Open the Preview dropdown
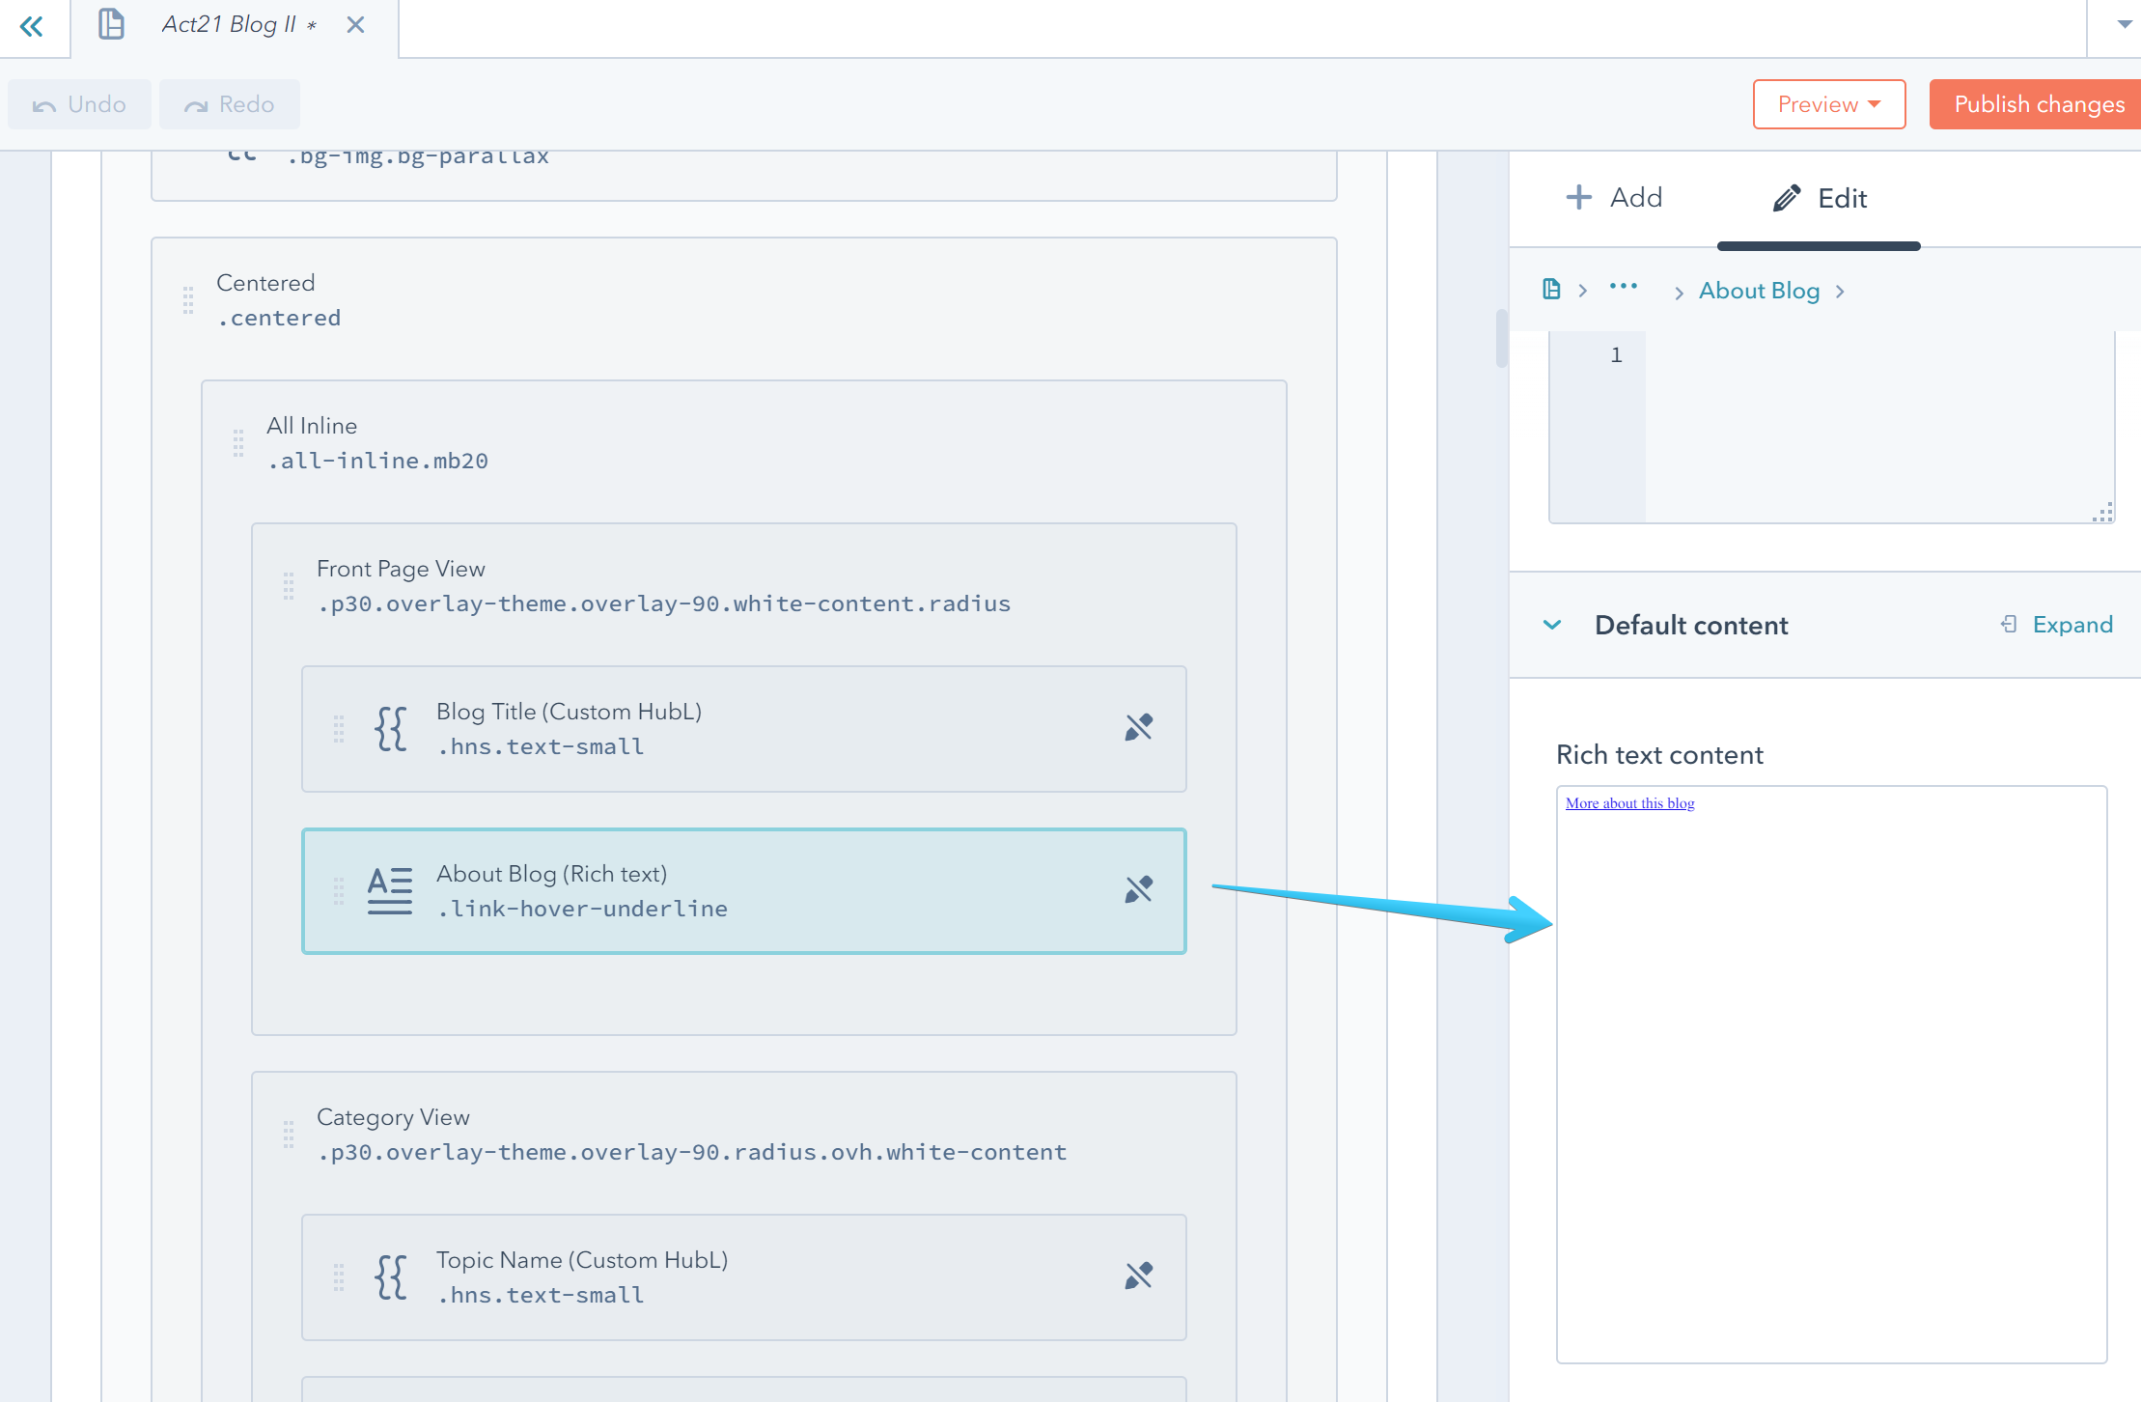Viewport: 2141px width, 1402px height. pyautogui.click(x=1828, y=103)
